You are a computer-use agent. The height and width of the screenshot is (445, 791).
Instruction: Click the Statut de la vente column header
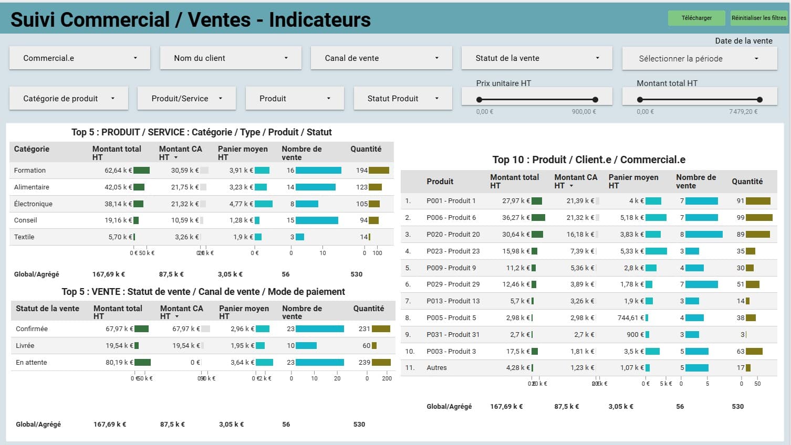pos(47,309)
